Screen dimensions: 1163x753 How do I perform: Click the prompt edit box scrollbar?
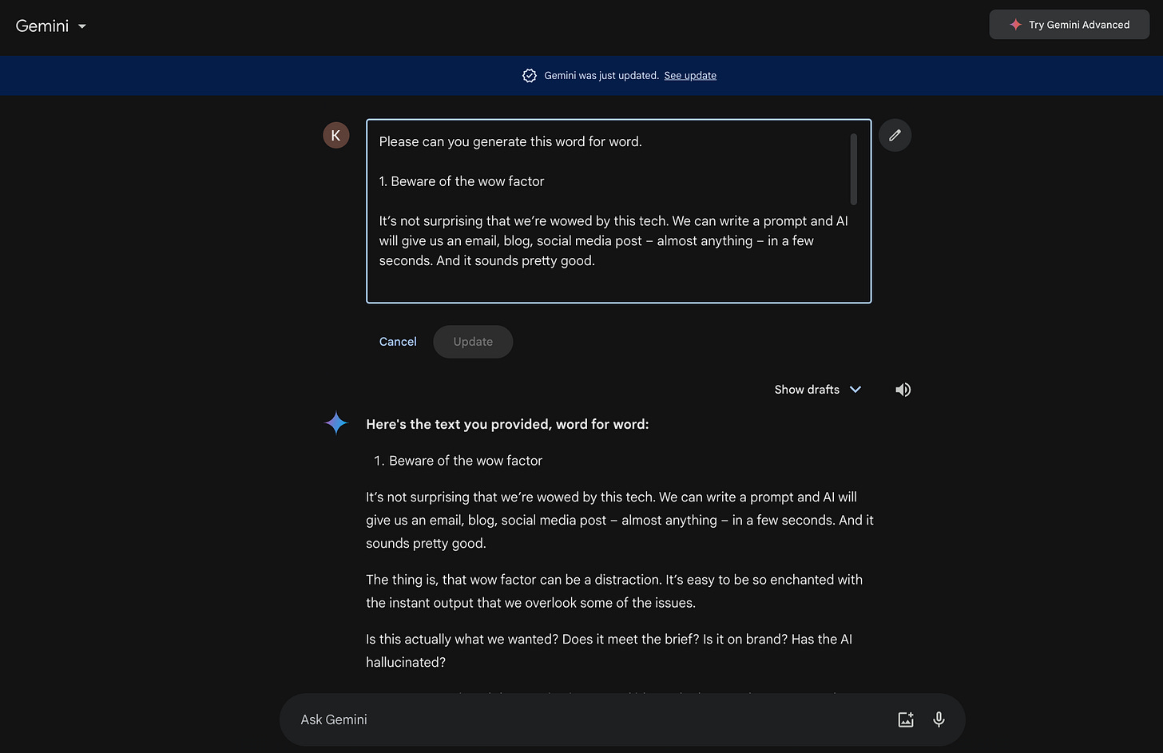(x=854, y=168)
